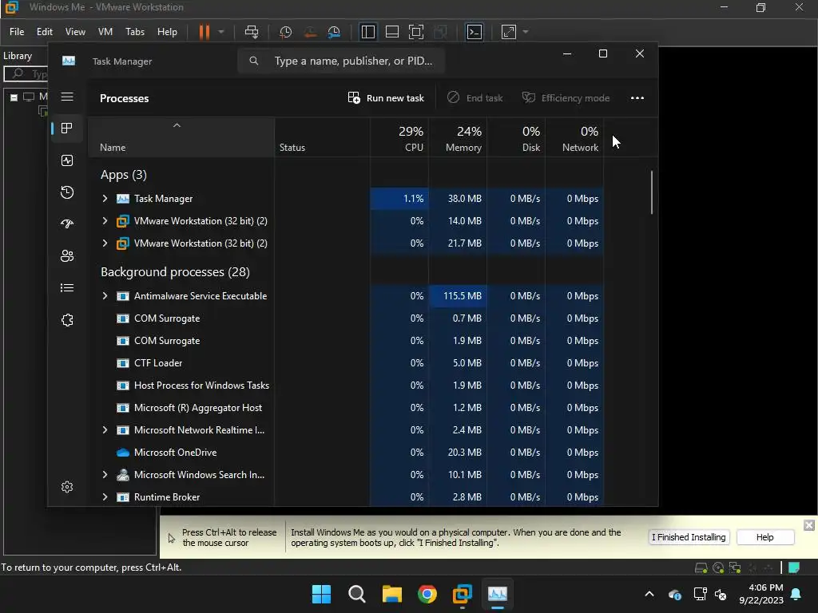The height and width of the screenshot is (613, 818).
Task: Sort processes by Disk column
Action: click(x=517, y=137)
